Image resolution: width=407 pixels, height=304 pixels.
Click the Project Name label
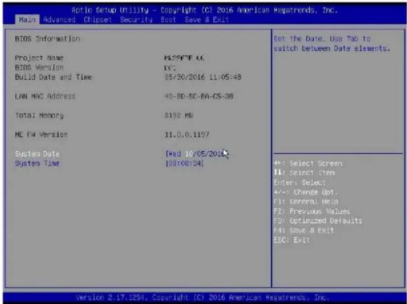pos(39,58)
